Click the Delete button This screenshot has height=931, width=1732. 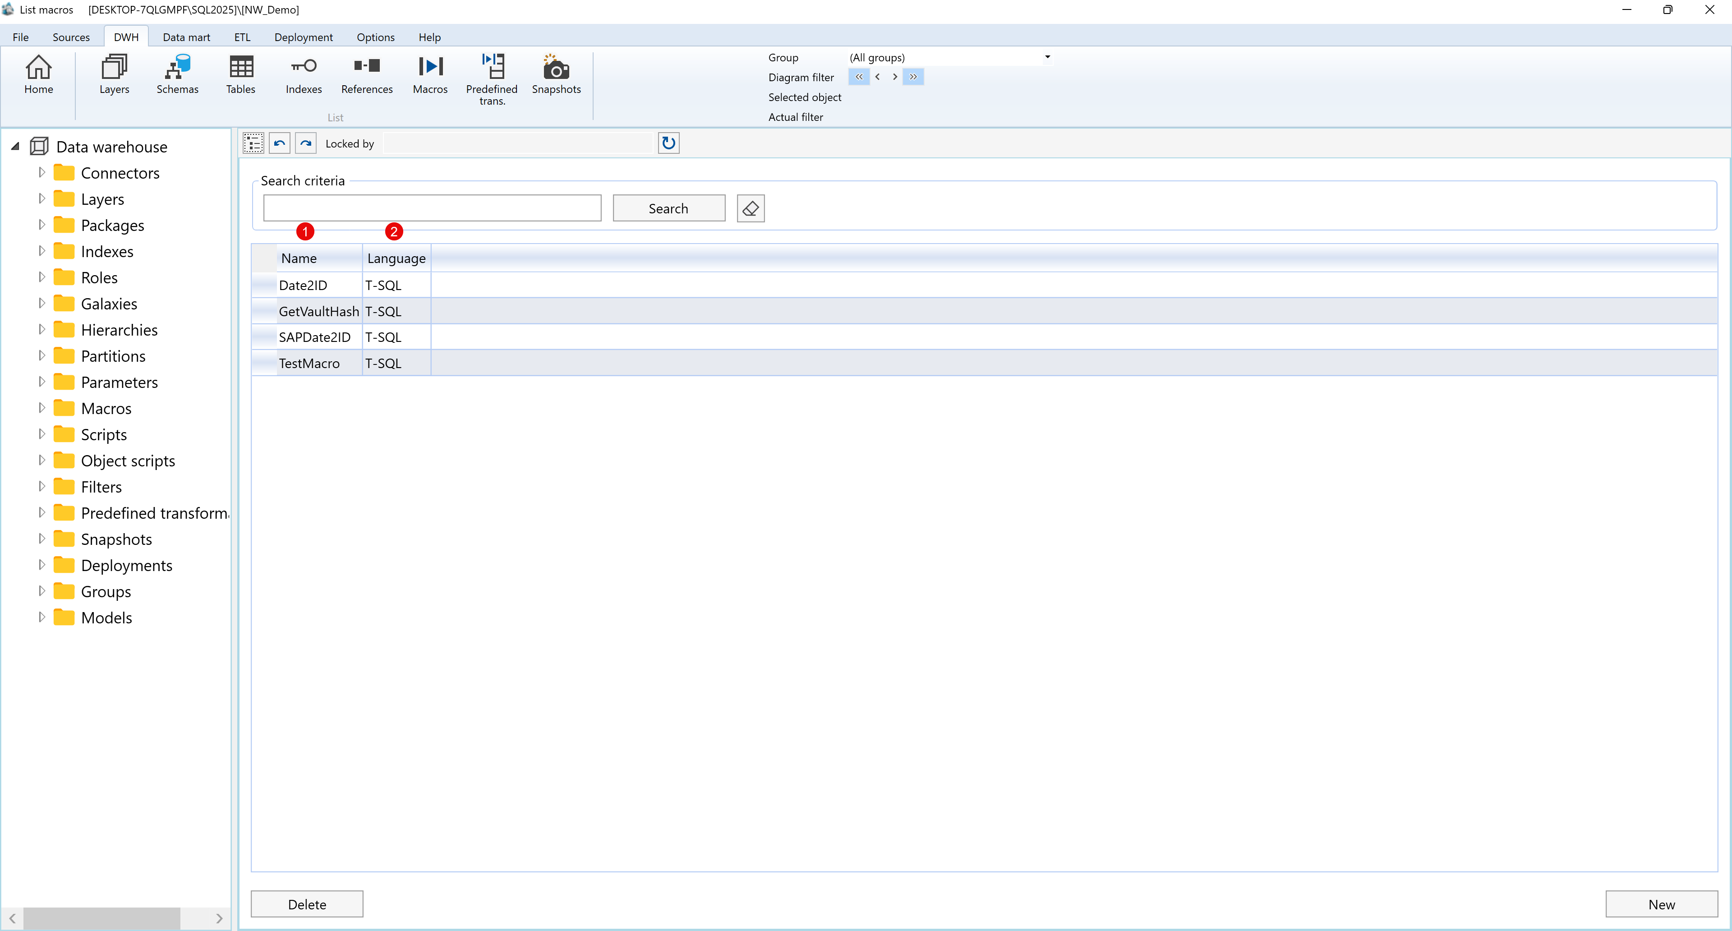[x=307, y=904]
